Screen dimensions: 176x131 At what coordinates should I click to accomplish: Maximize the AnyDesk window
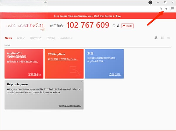(165, 2)
